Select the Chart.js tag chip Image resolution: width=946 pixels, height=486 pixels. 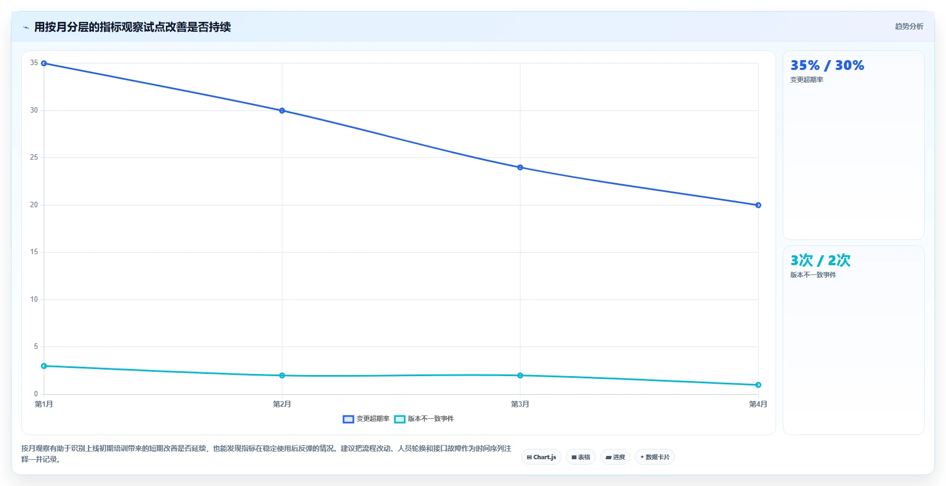tap(541, 457)
